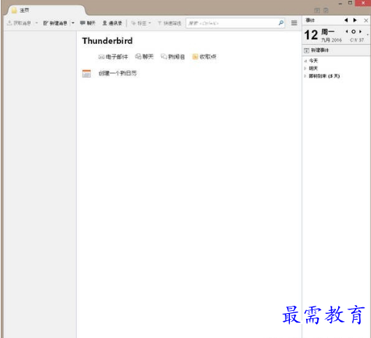Toggle the 快速筛选 quick filter bar
The height and width of the screenshot is (338, 371).
[x=169, y=23]
